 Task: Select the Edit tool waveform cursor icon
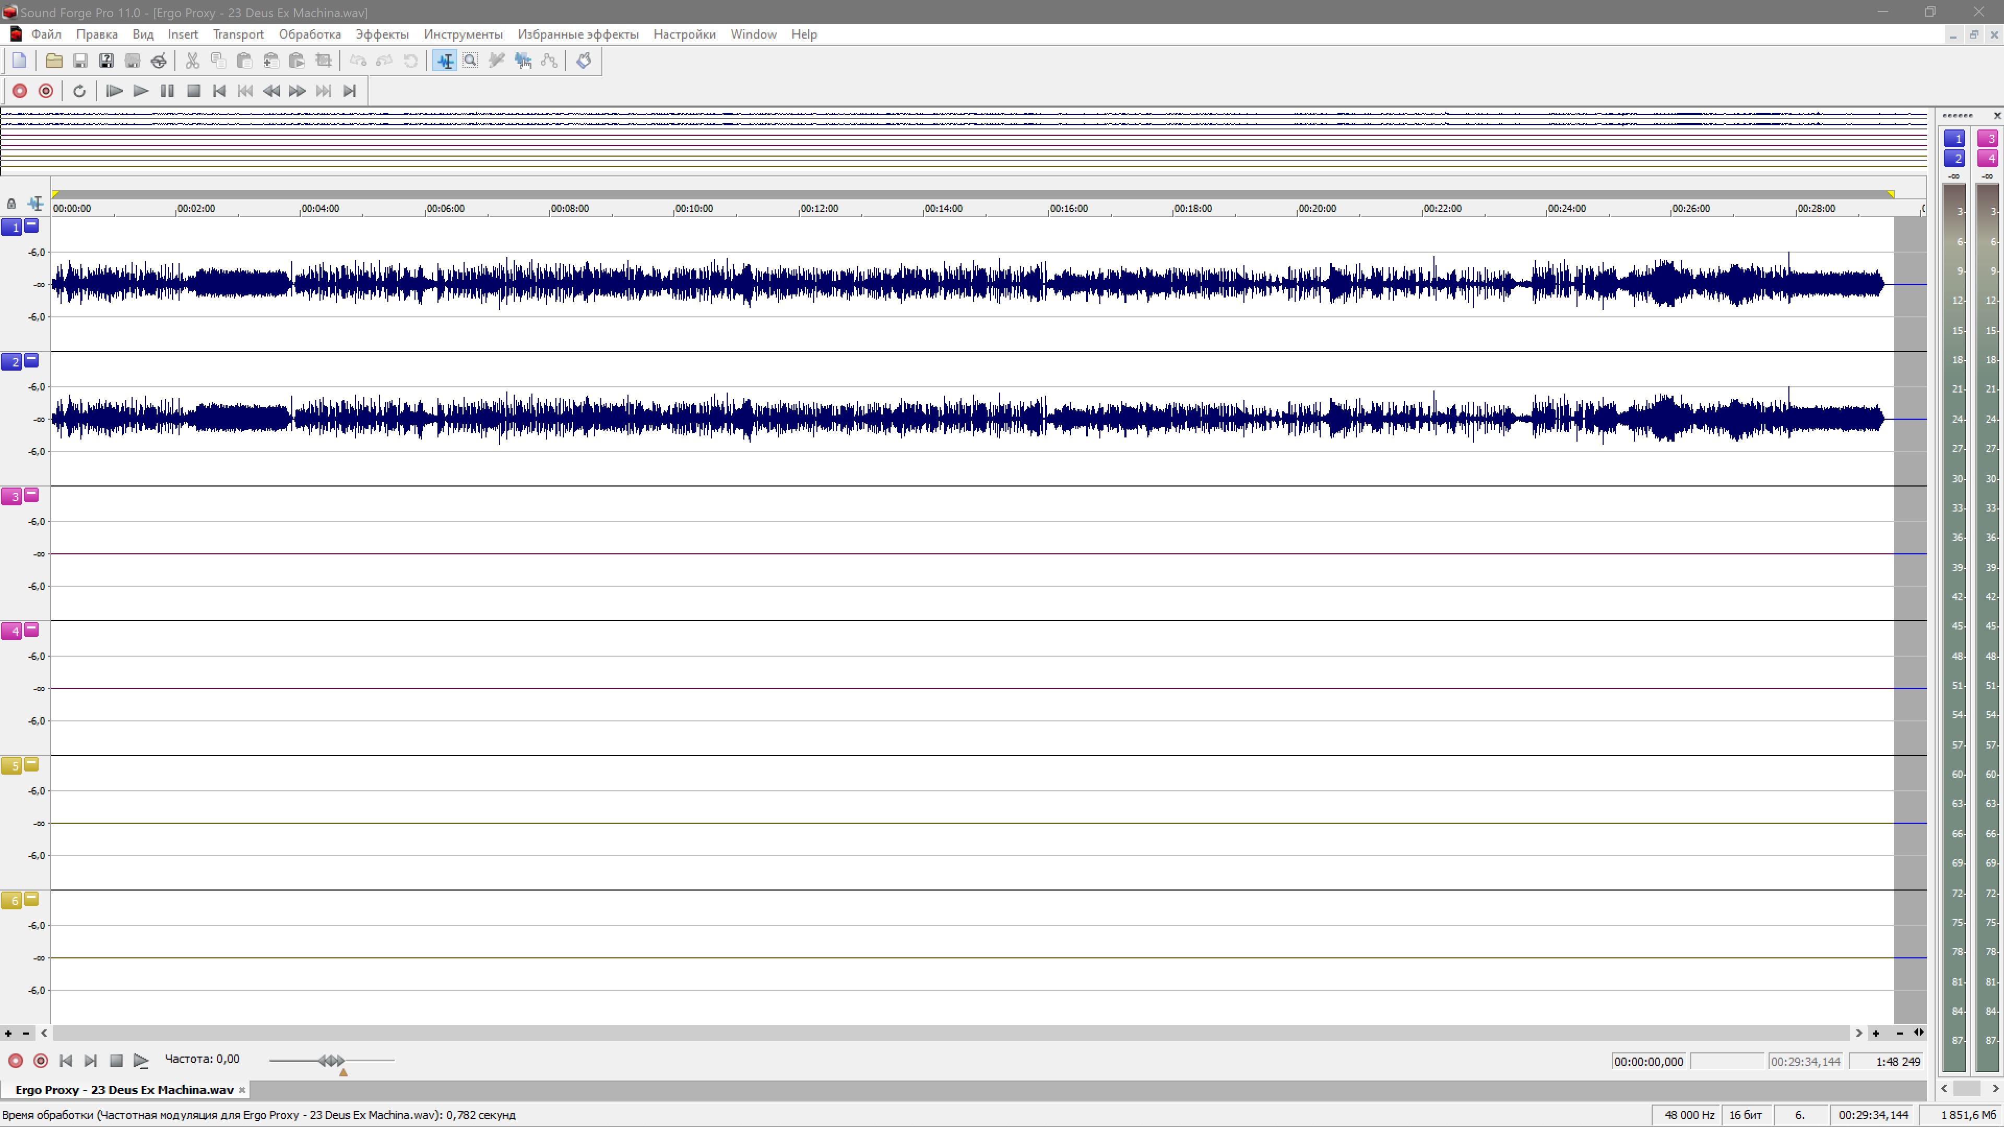445,61
